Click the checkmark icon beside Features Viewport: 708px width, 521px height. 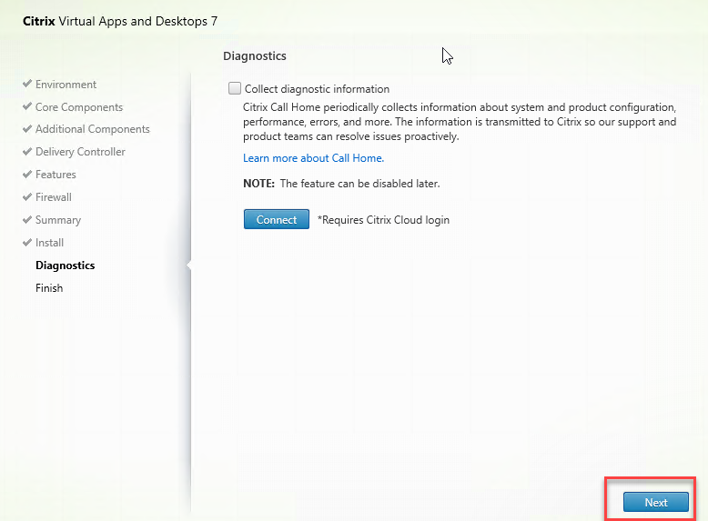[27, 174]
